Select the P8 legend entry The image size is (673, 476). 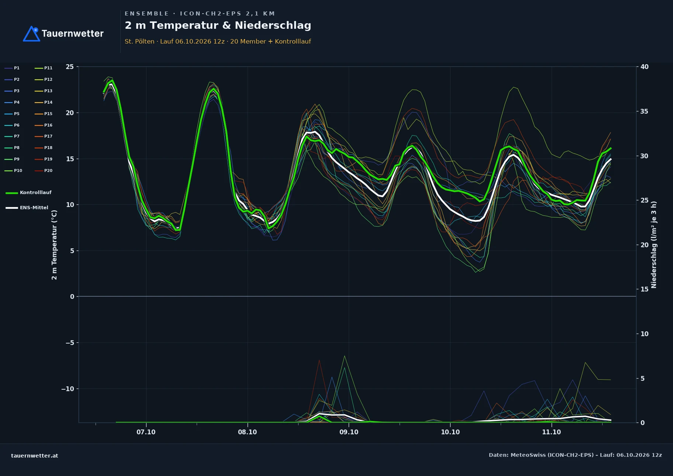[12, 148]
